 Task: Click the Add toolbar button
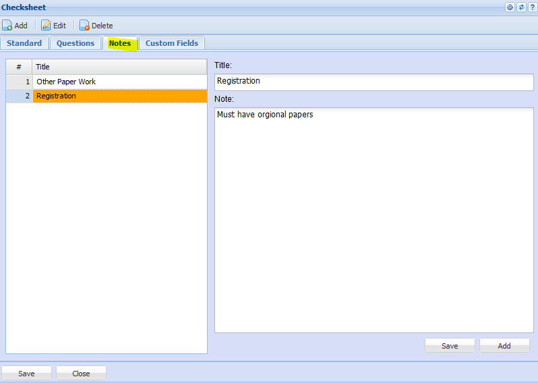point(15,26)
